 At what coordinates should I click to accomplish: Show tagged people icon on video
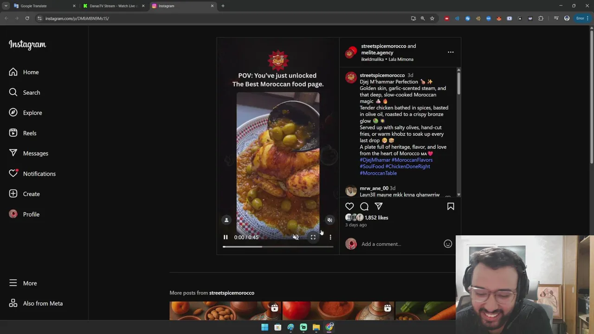(x=226, y=220)
